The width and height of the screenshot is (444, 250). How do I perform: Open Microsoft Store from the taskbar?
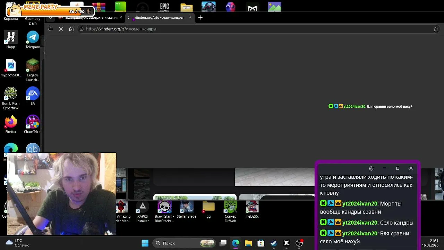(261, 243)
